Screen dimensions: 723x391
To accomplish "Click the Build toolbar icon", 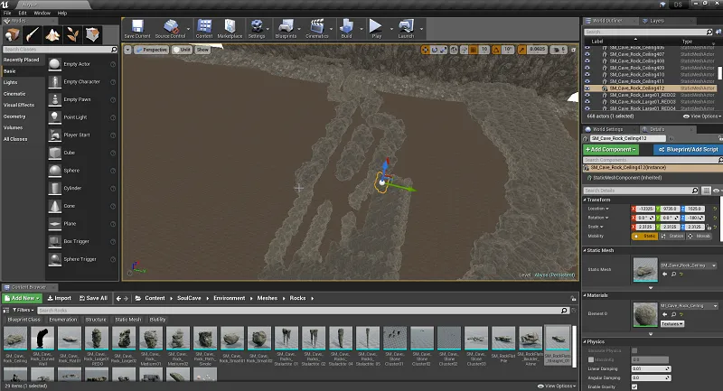I will 346,29.
